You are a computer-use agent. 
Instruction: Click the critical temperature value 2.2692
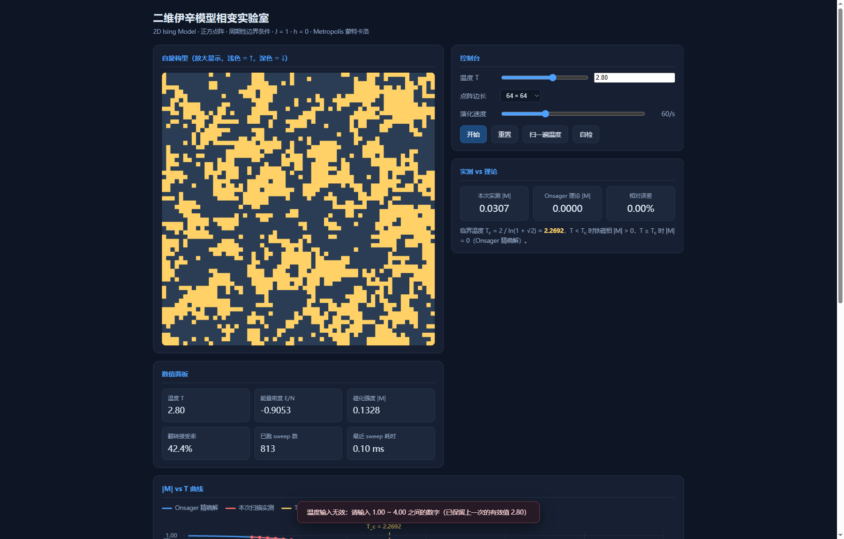(554, 231)
